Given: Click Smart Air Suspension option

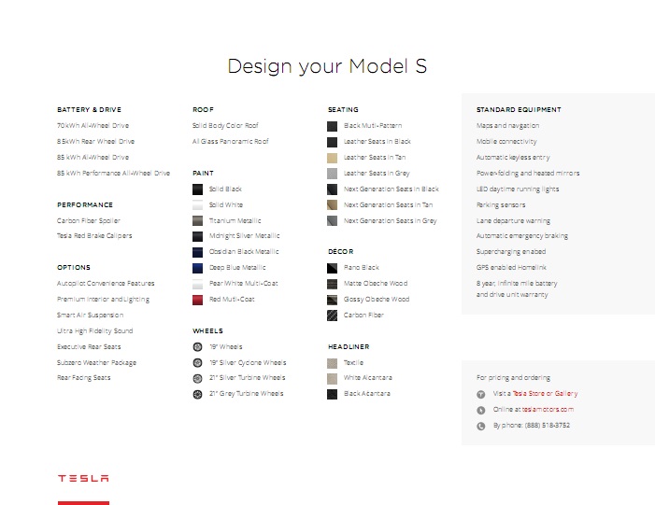Looking at the screenshot, I should click(91, 316).
